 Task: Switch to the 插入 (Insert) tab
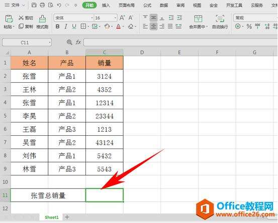(x=106, y=6)
